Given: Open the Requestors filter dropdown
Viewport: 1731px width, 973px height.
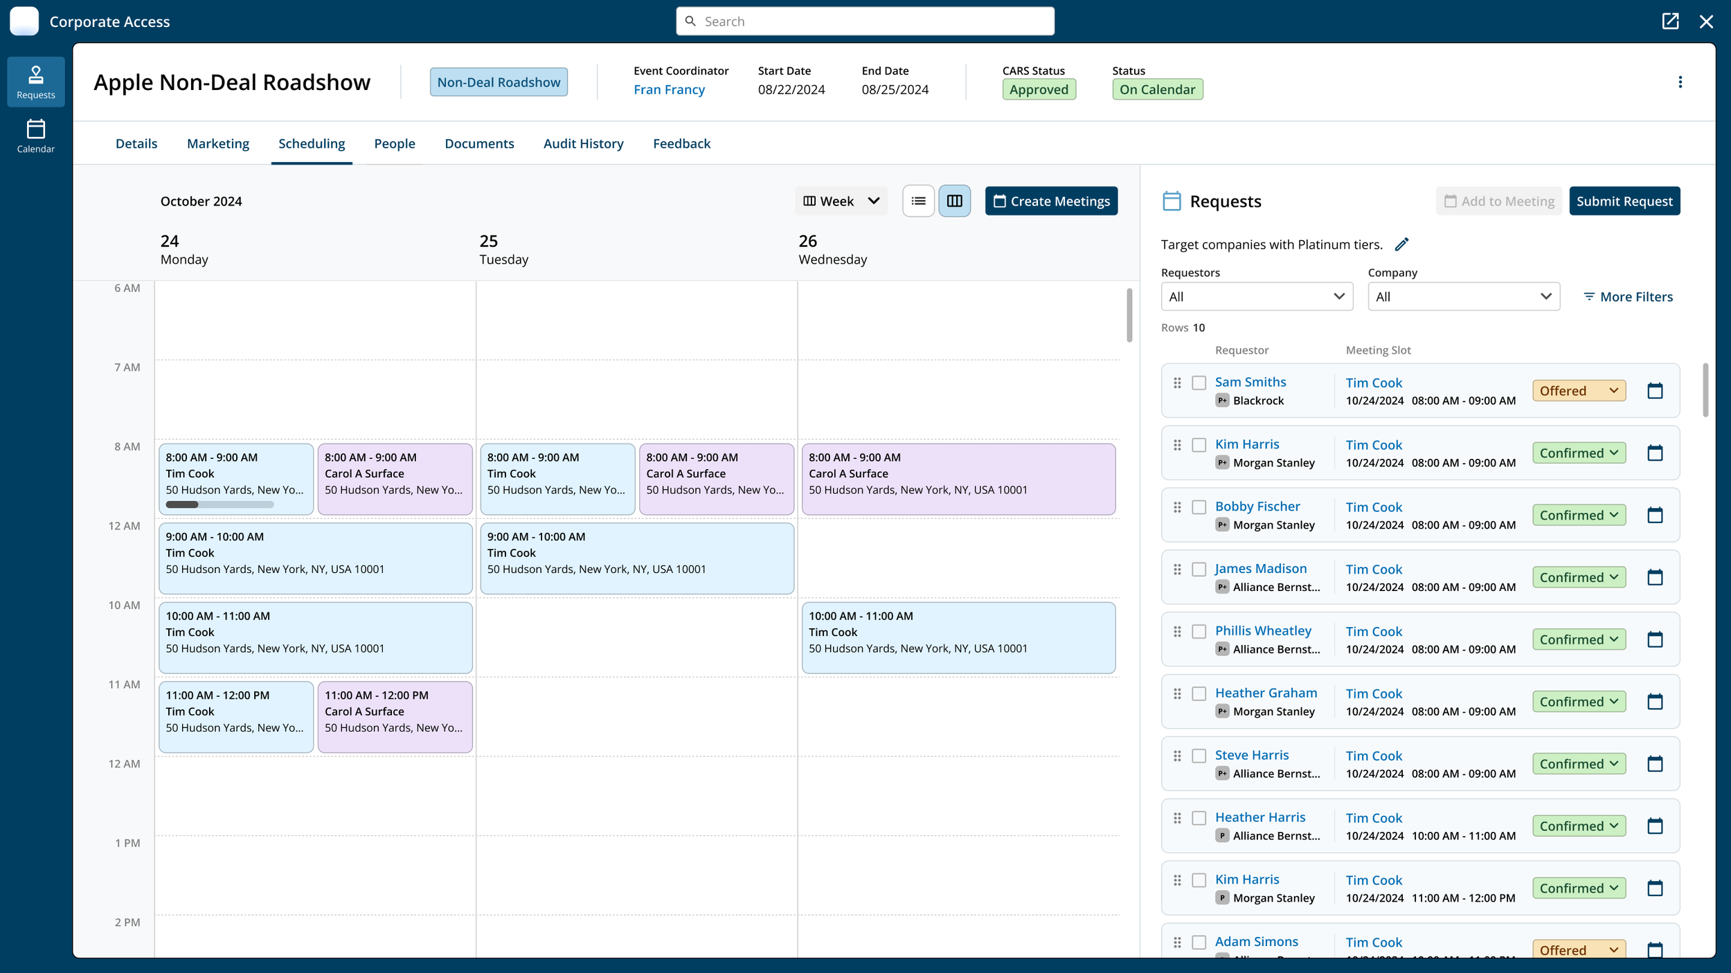Looking at the screenshot, I should pos(1256,296).
